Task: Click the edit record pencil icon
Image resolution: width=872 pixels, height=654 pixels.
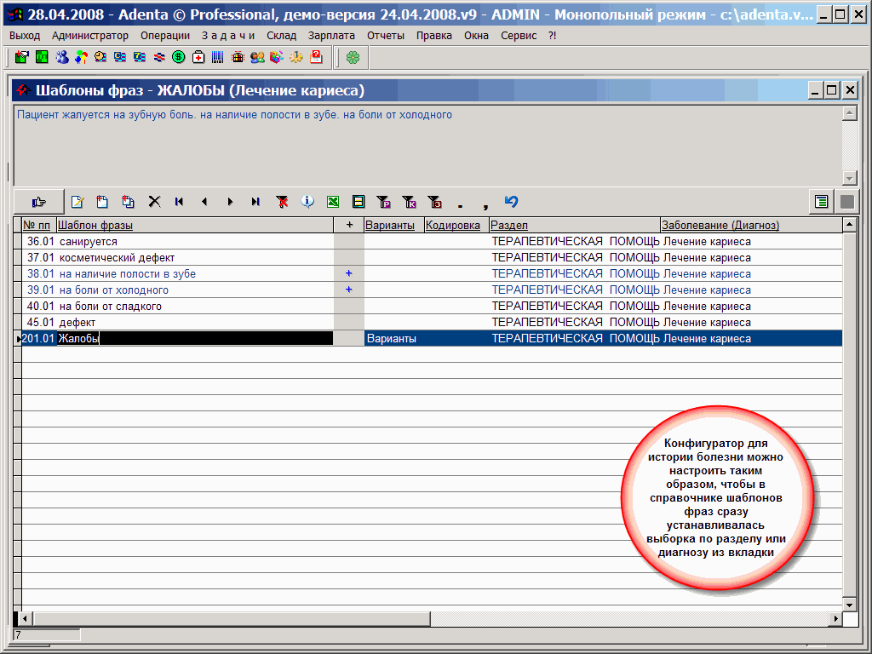Action: pyautogui.click(x=77, y=202)
